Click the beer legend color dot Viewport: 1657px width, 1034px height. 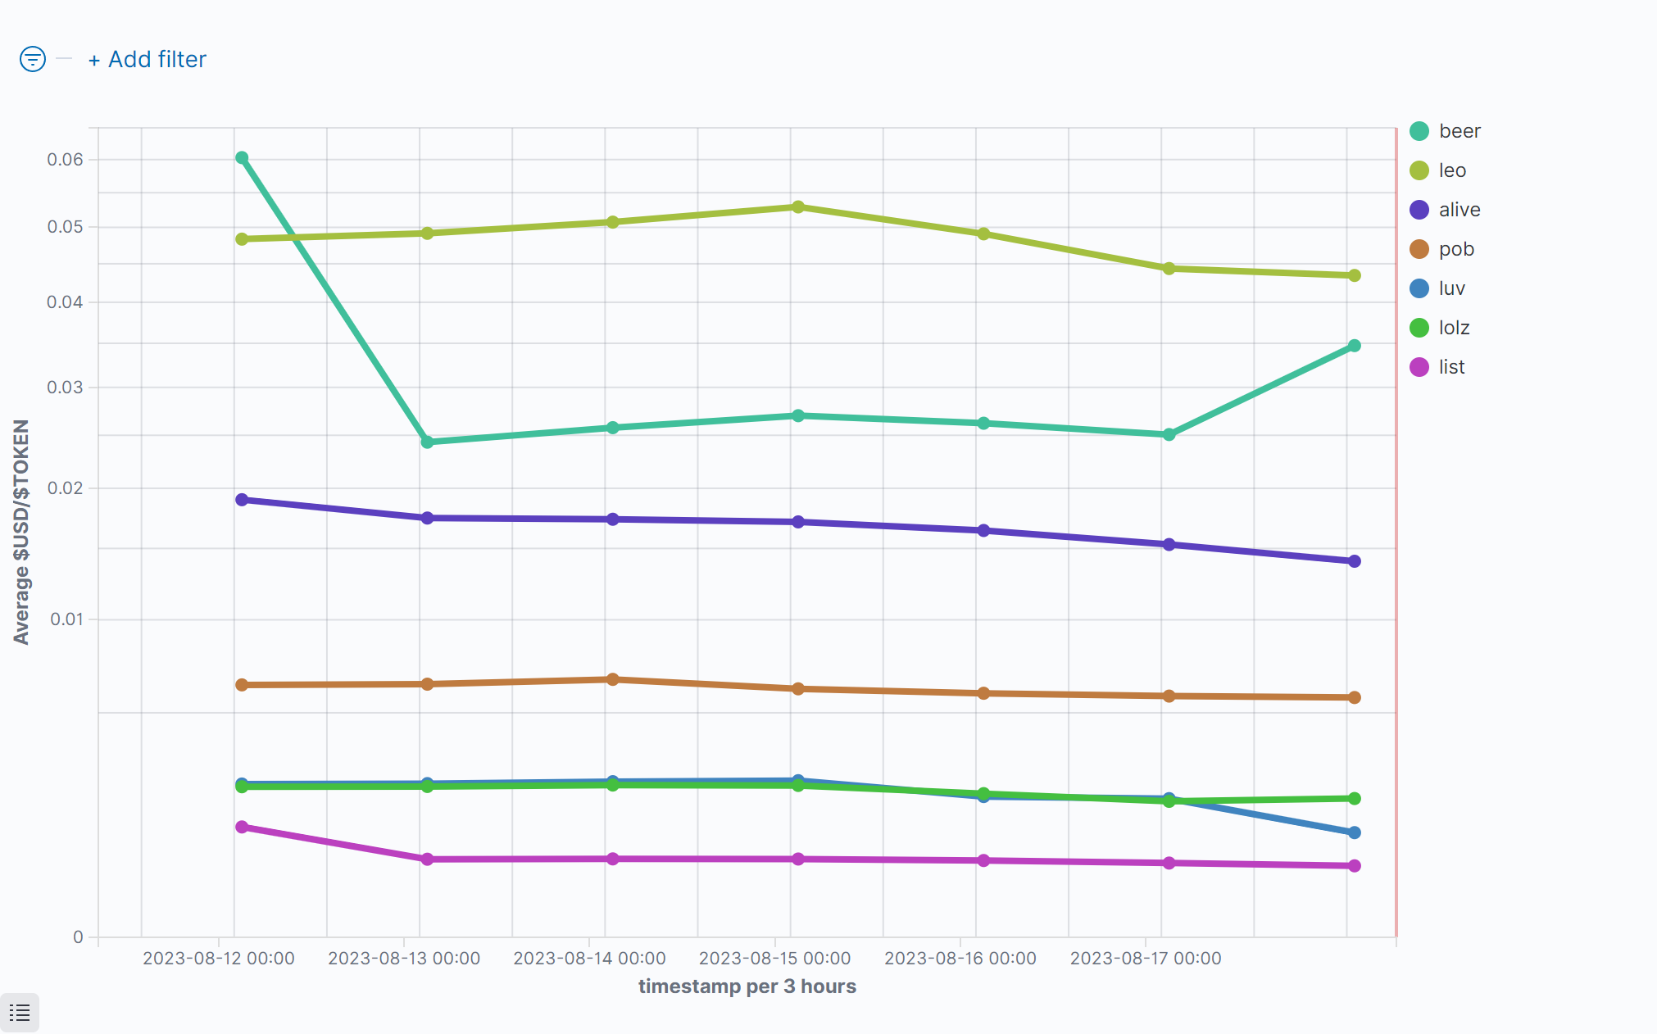tap(1419, 131)
